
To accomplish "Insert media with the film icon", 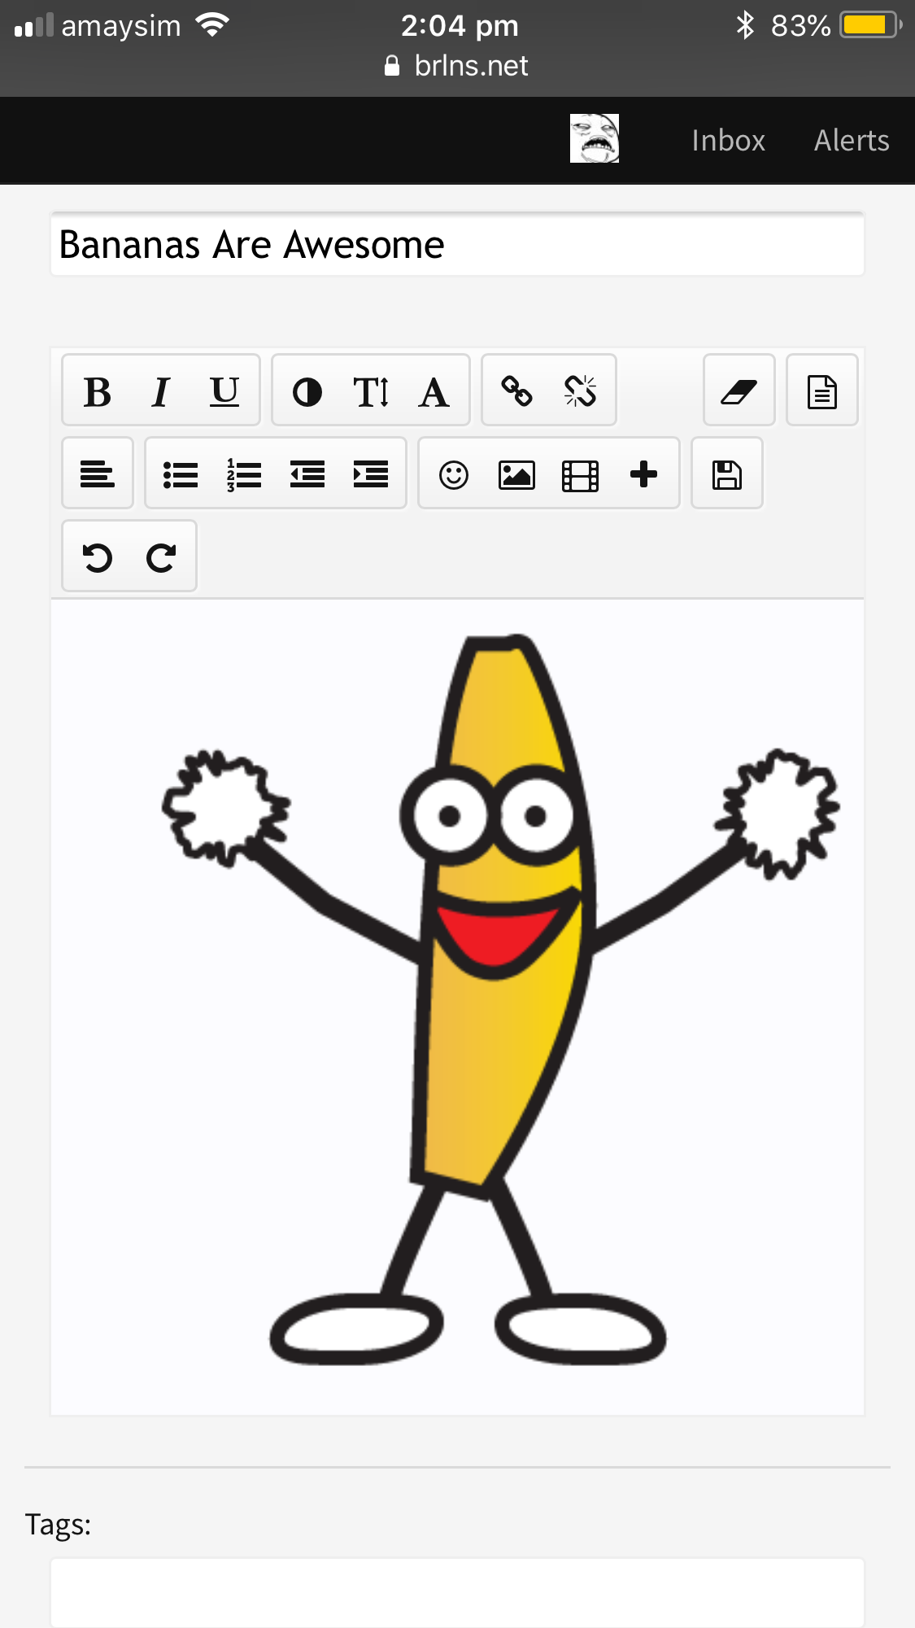I will pyautogui.click(x=581, y=474).
